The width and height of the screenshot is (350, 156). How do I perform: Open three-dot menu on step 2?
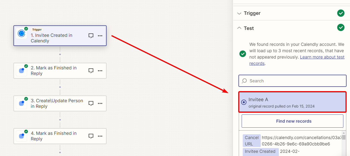[x=100, y=71]
